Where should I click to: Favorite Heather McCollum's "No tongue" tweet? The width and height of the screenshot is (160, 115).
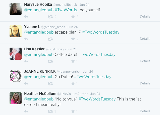coord(73,111)
